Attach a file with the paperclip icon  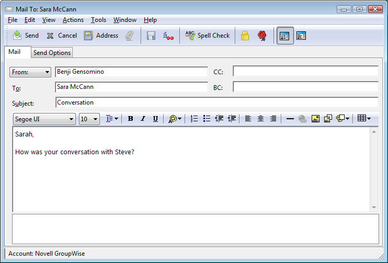(129, 36)
